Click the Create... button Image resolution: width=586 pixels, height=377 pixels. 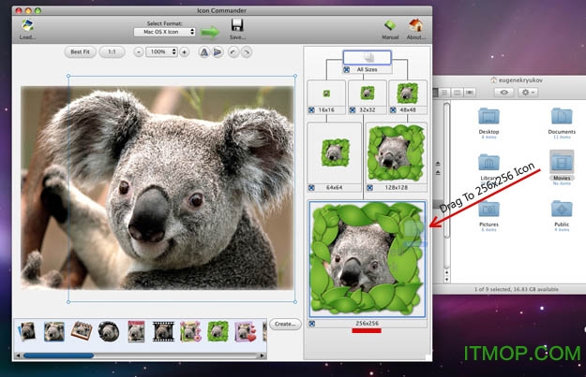[x=284, y=324]
